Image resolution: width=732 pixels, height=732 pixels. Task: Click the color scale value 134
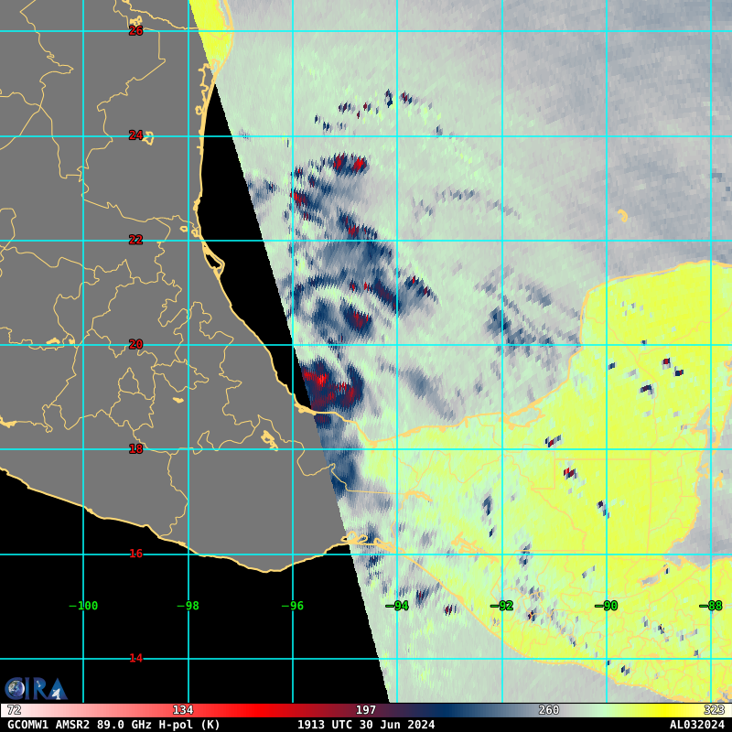(x=183, y=710)
